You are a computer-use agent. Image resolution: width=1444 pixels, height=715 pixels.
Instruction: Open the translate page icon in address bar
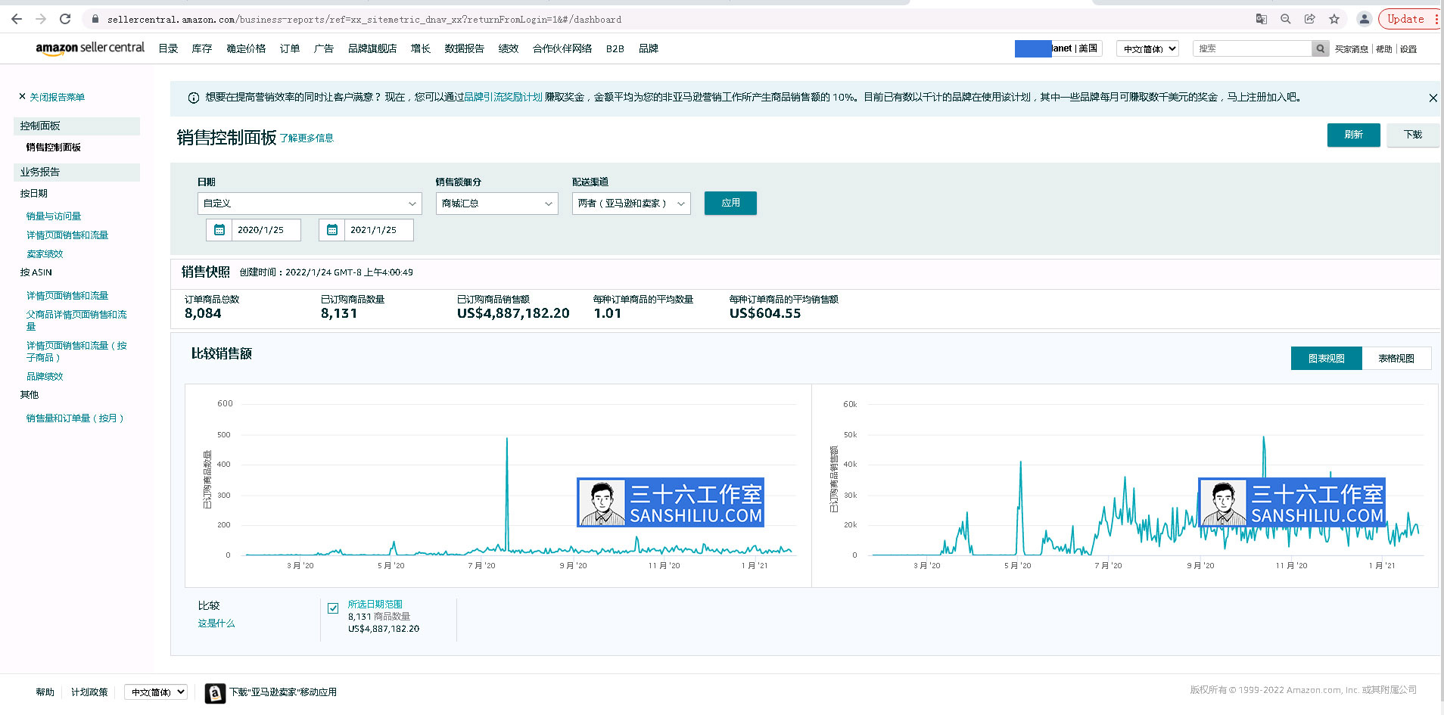(x=1262, y=19)
